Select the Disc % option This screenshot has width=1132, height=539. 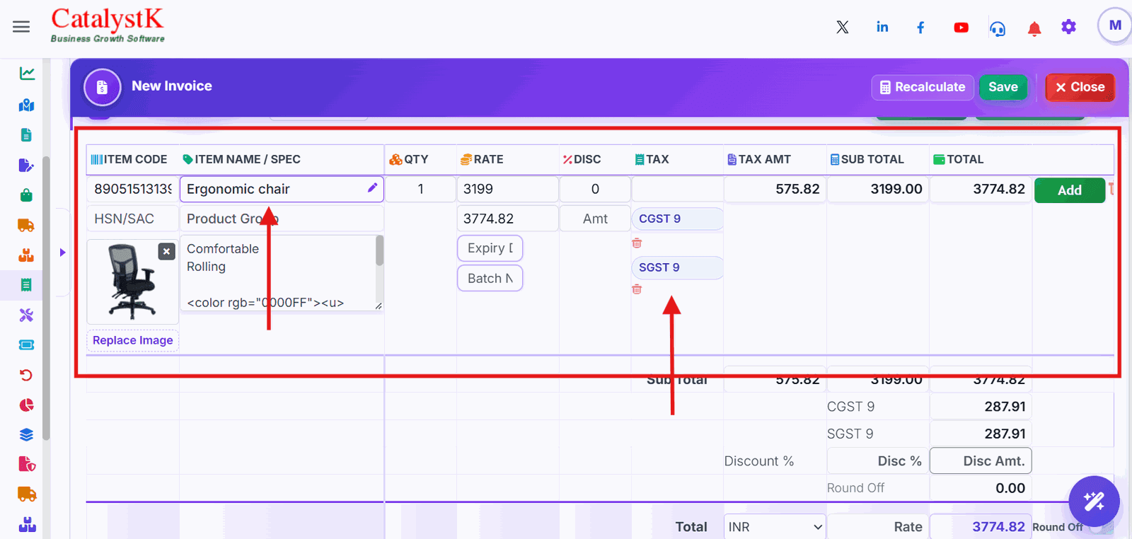coord(878,461)
